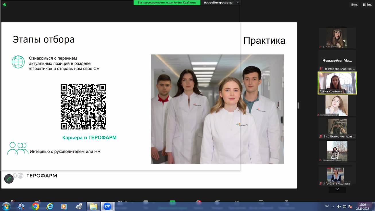
Task: Click the "Вход" button
Action: (x=354, y=5)
